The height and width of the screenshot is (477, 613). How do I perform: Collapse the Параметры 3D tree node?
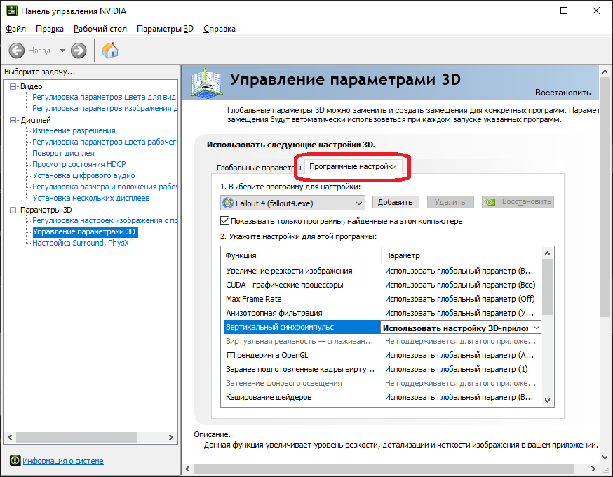[x=13, y=210]
